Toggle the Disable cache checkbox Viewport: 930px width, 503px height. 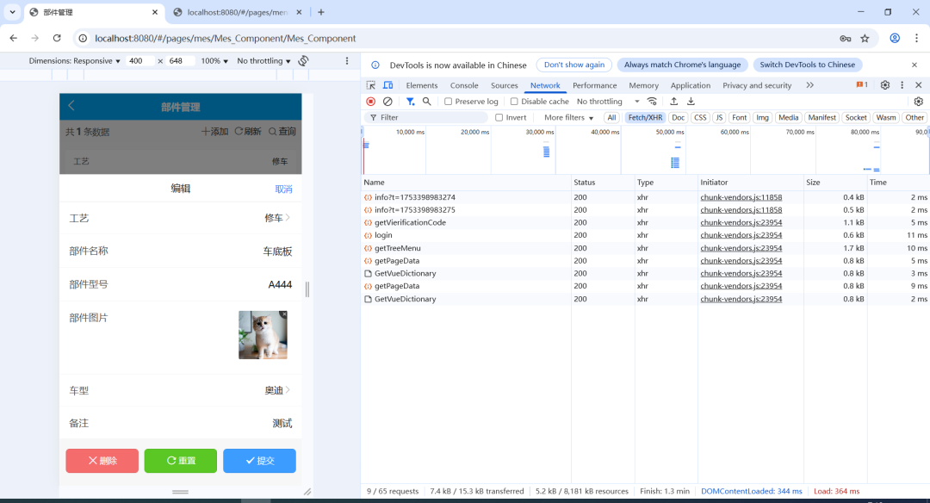pyautogui.click(x=515, y=102)
